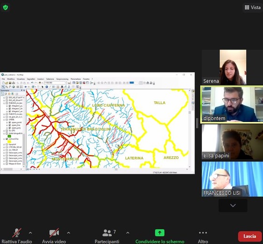Unmute audio with the Riattiva l'audio microphone icon
Screen dimensions: 263x244
[x=16, y=233]
